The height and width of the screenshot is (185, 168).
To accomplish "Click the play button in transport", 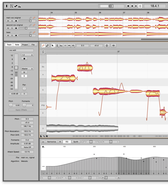I will click(136, 6).
